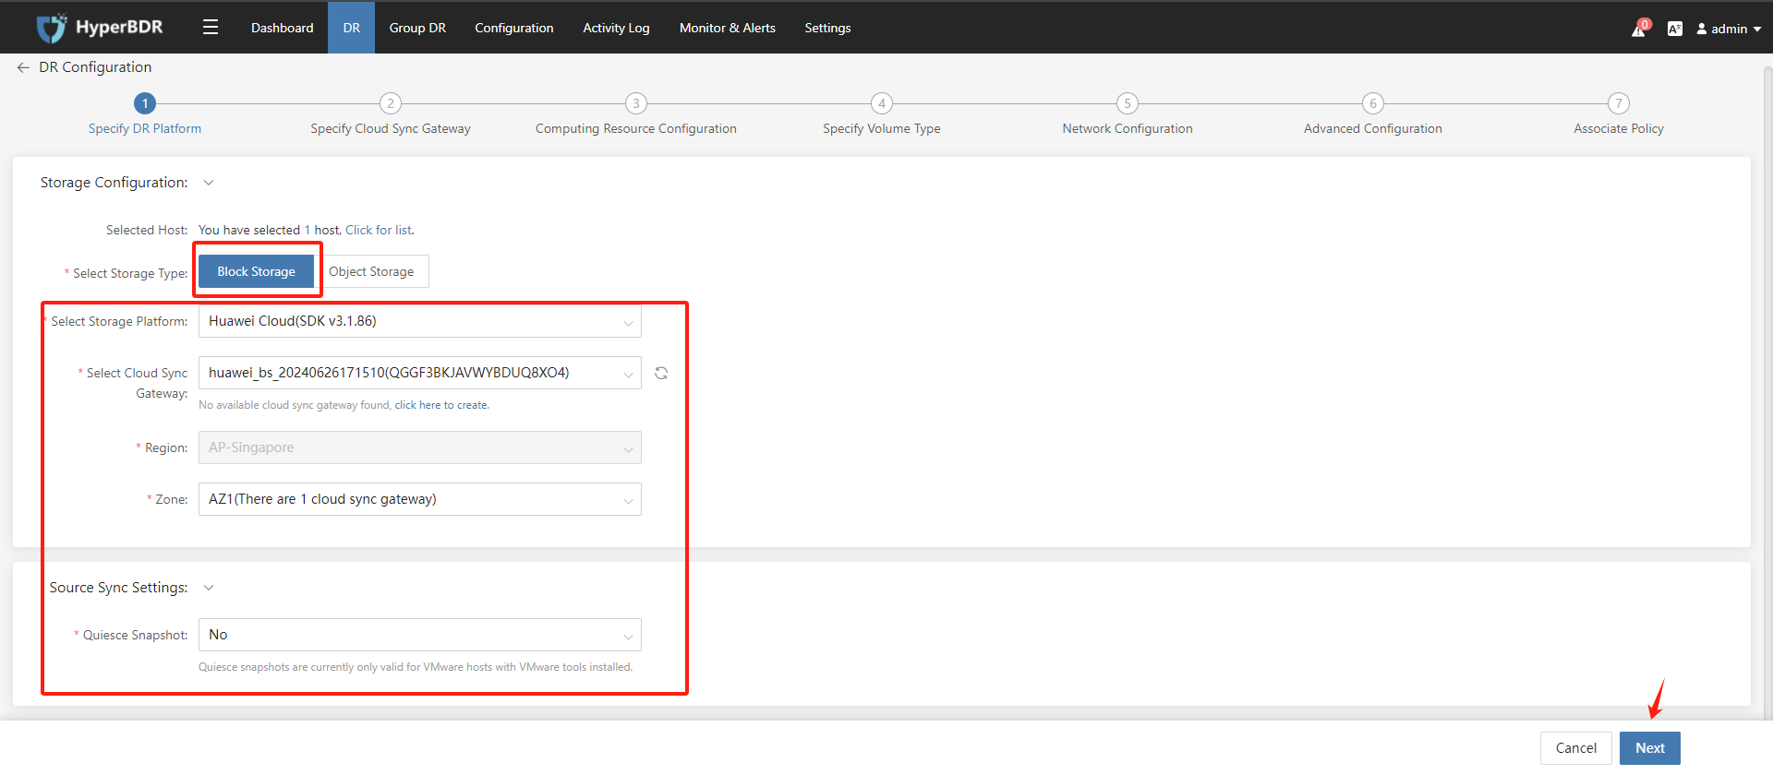The image size is (1773, 775).
Task: Click the HyperBDR logo
Action: [100, 28]
